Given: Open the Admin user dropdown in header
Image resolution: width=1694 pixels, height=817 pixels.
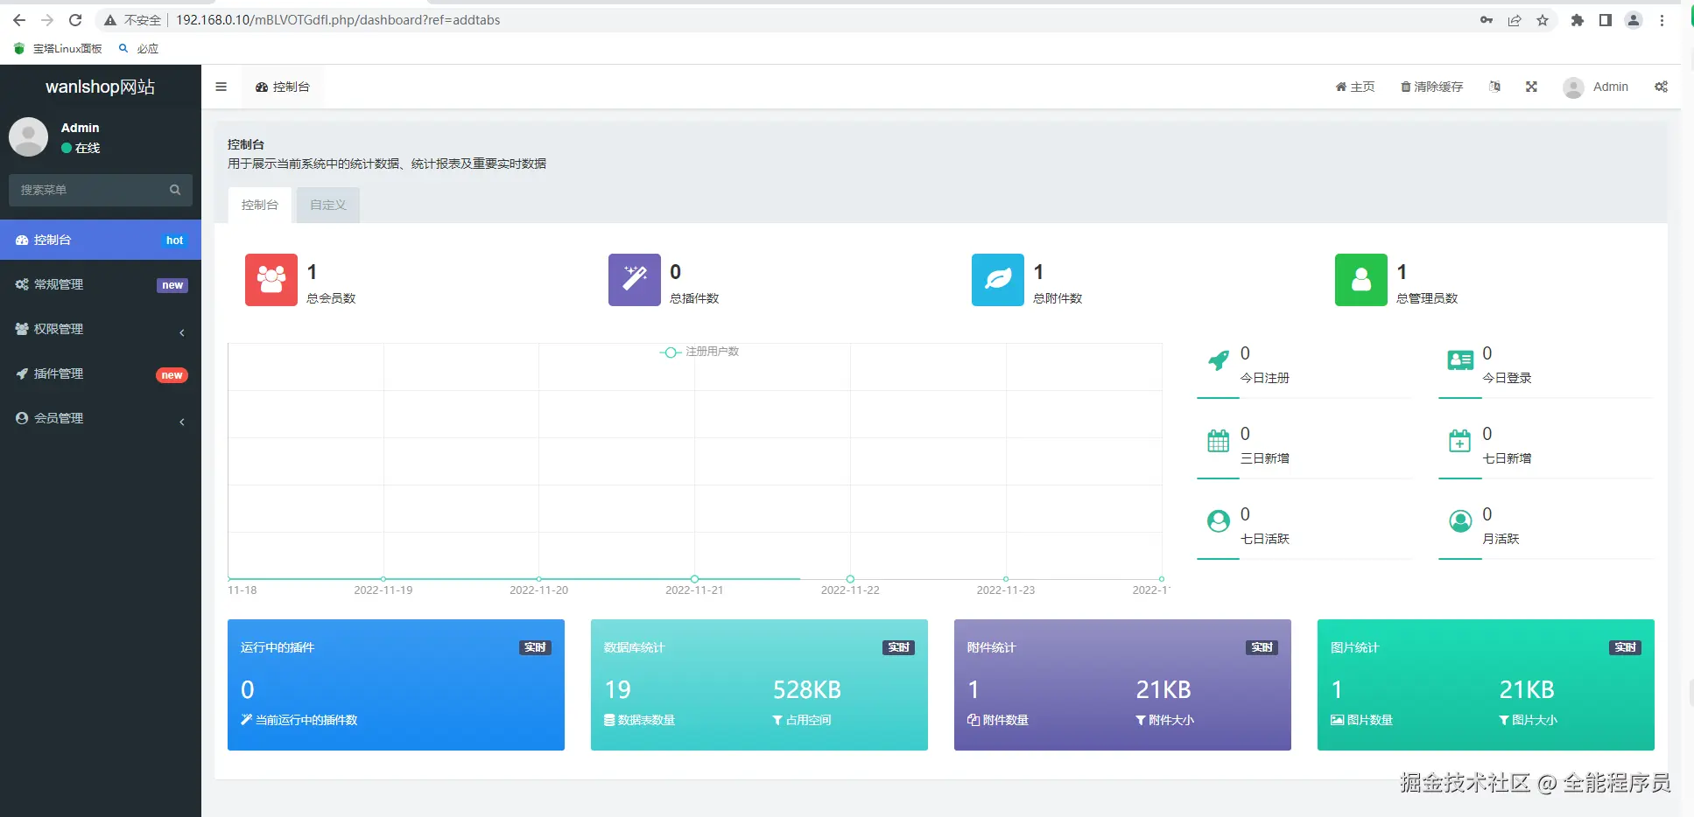Looking at the screenshot, I should click(1595, 87).
